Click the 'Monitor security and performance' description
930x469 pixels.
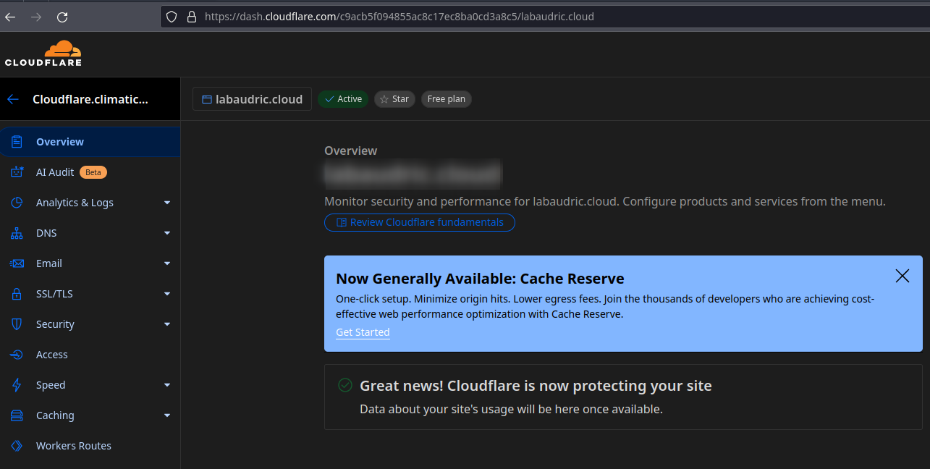click(x=605, y=201)
